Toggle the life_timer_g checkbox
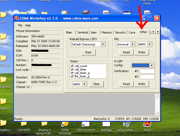This screenshot has width=180, height=136. pyautogui.click(x=72, y=76)
